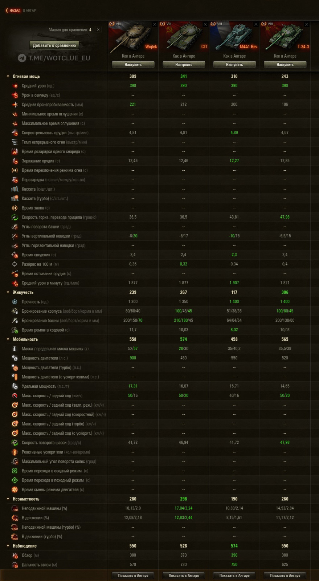The height and width of the screenshot is (581, 319).
Task: Click the Время ремонта ходовой icon
Action: click(x=15, y=330)
